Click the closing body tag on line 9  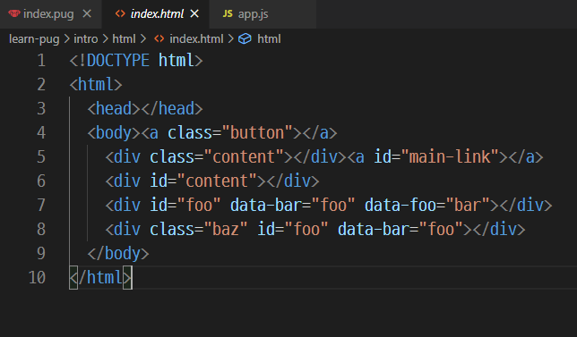(x=118, y=254)
